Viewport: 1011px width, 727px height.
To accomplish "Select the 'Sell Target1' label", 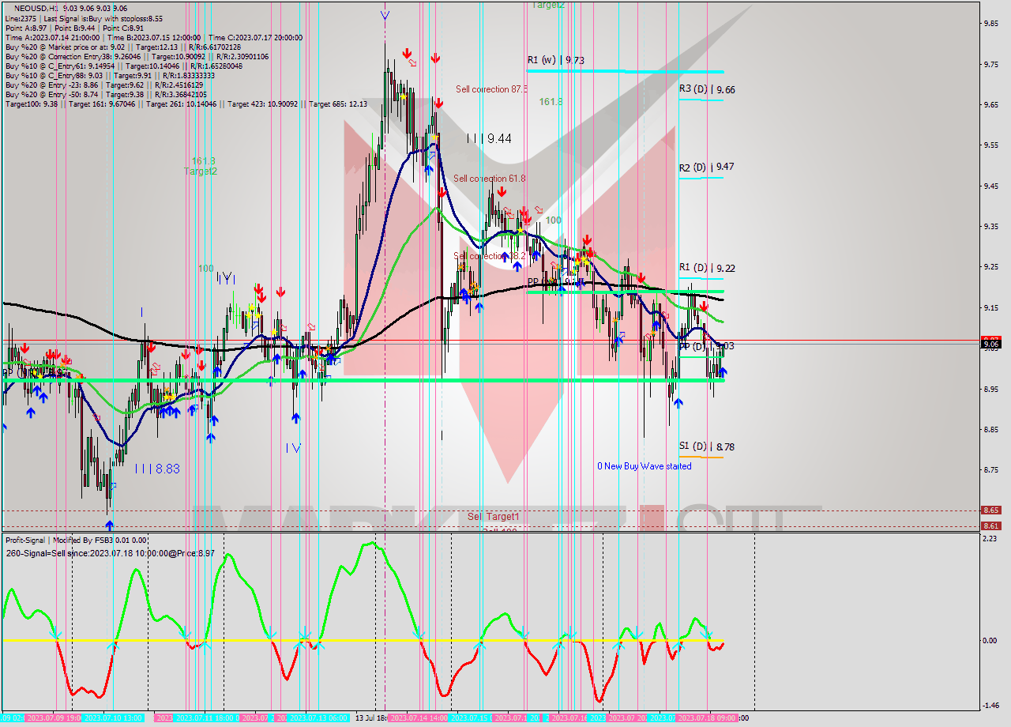I will pos(493,517).
